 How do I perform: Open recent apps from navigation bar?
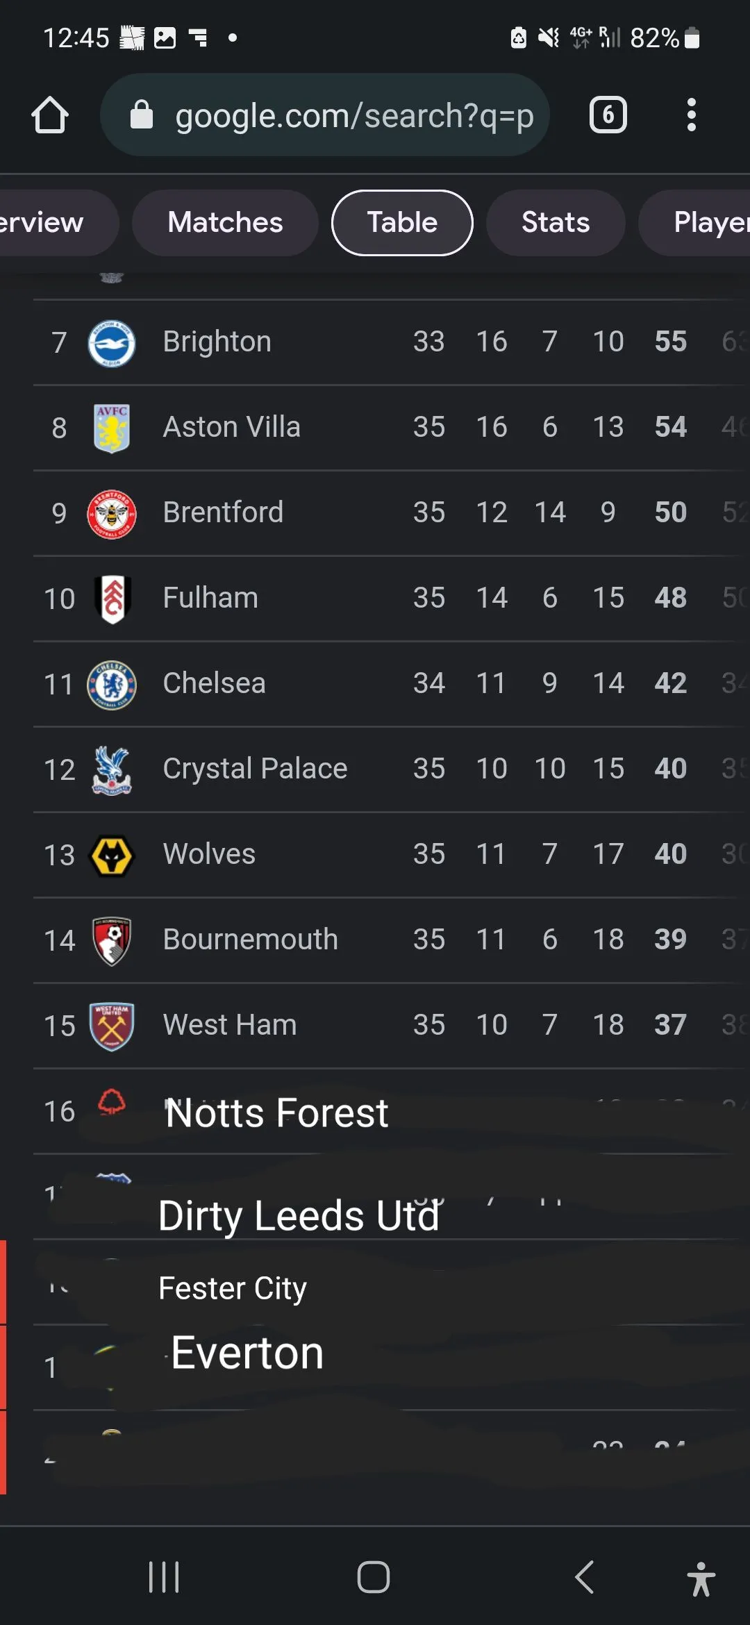(164, 1577)
